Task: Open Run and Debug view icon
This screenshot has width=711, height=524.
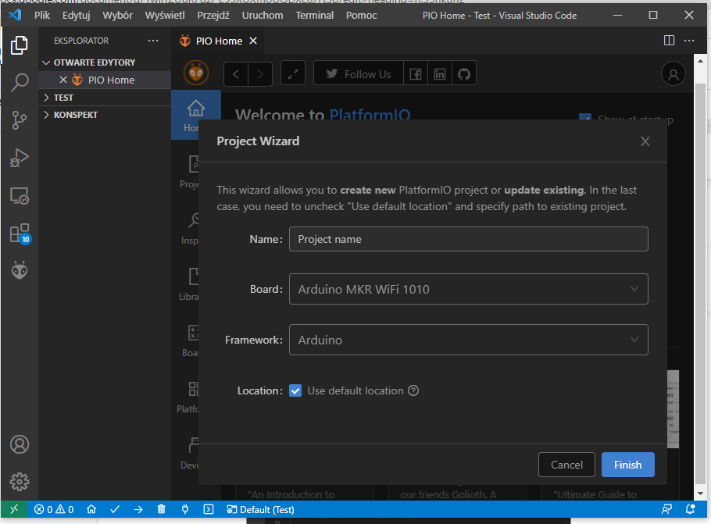Action: (x=19, y=158)
